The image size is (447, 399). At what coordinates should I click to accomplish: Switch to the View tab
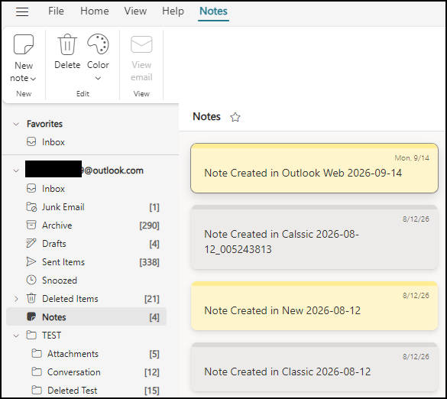click(135, 11)
